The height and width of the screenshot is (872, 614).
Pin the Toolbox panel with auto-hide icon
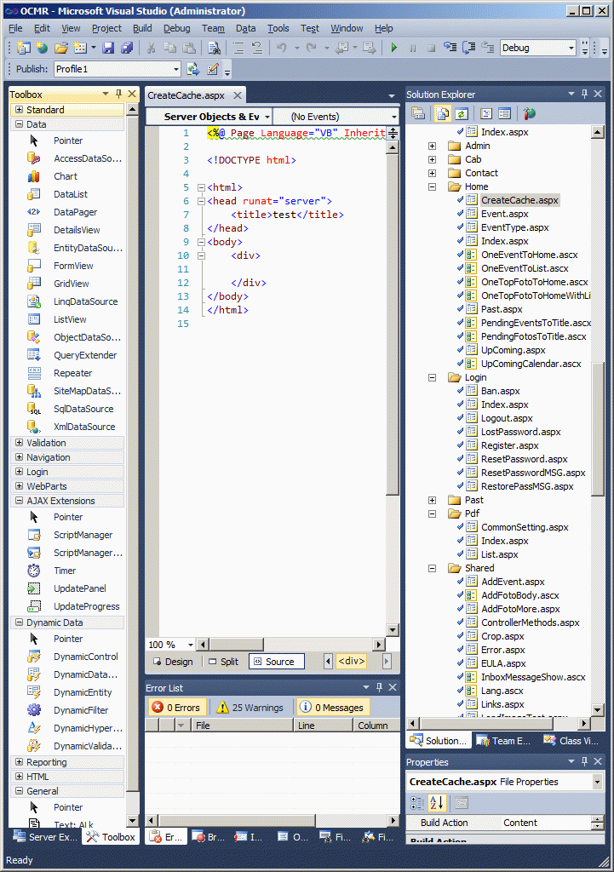click(x=118, y=94)
